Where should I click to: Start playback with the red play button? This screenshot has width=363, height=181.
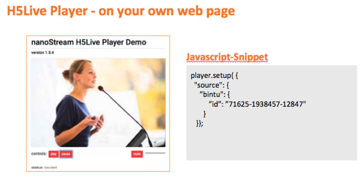[x=53, y=154]
